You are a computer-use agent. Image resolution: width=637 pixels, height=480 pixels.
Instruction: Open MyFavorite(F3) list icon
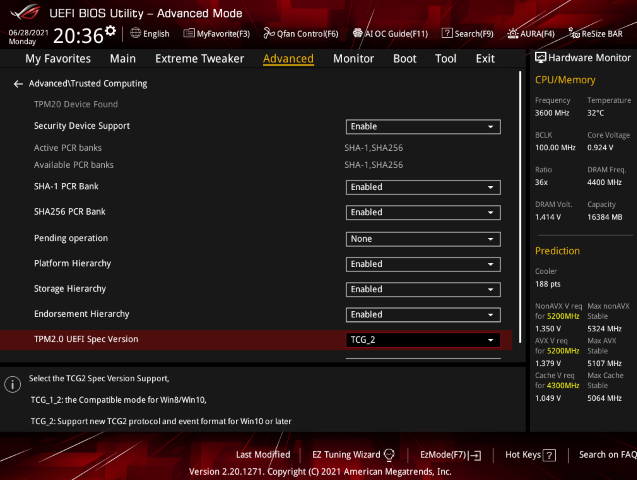tap(189, 33)
